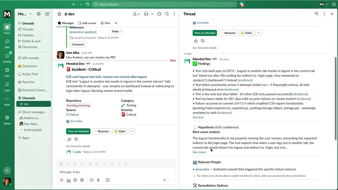Open the 1 reply thread link
338x190 pixels.
77,152
